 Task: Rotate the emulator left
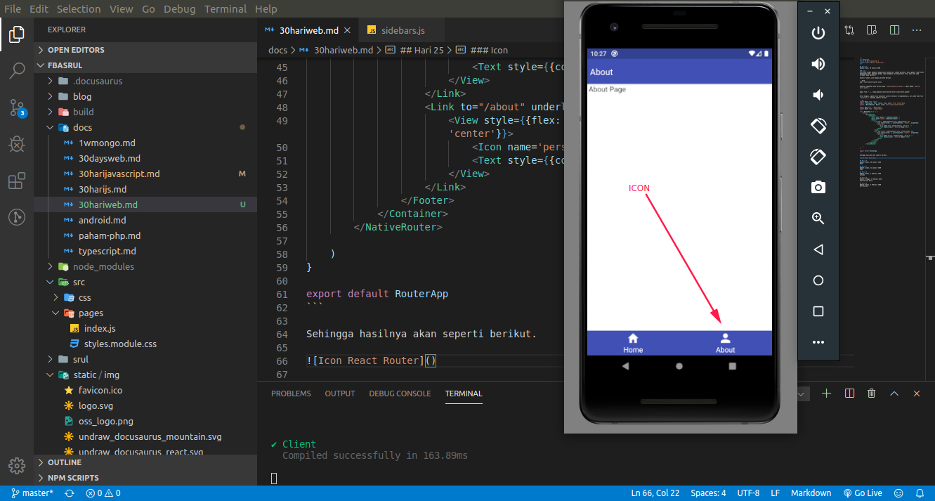[x=818, y=126]
